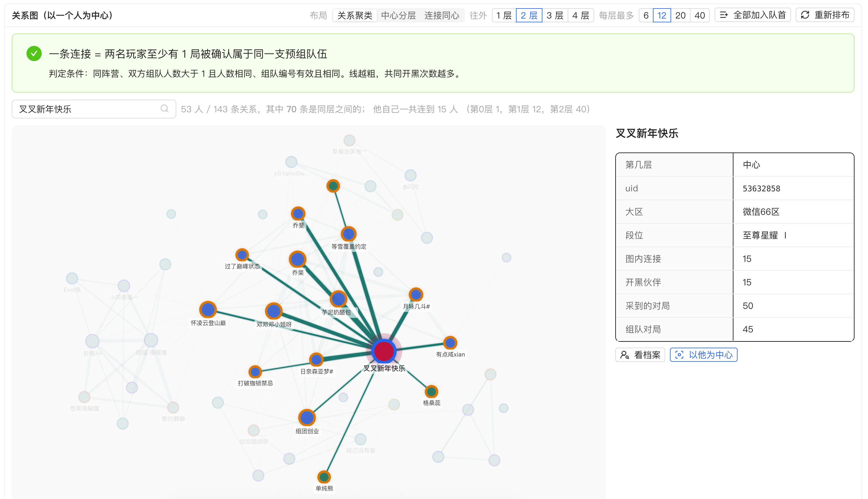The width and height of the screenshot is (868, 499).
Task: Click the green checkmark icon in the info banner
Action: point(34,53)
